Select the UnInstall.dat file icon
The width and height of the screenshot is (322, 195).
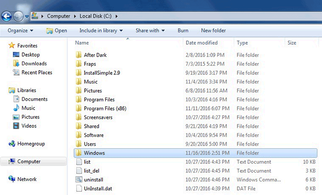79,188
